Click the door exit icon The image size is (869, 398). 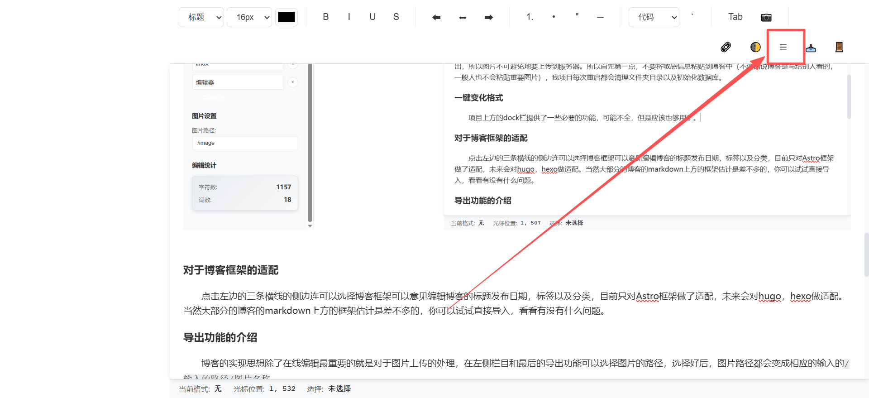point(839,47)
